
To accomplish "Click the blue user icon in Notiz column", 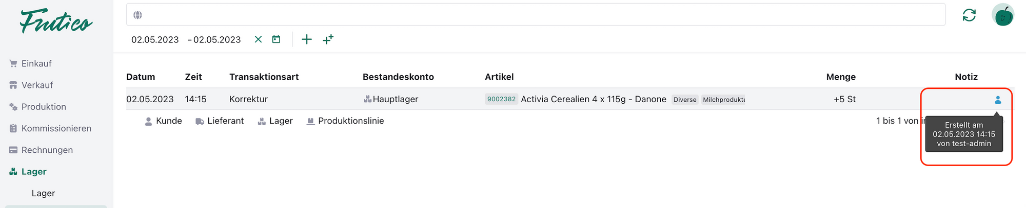I will pos(998,100).
